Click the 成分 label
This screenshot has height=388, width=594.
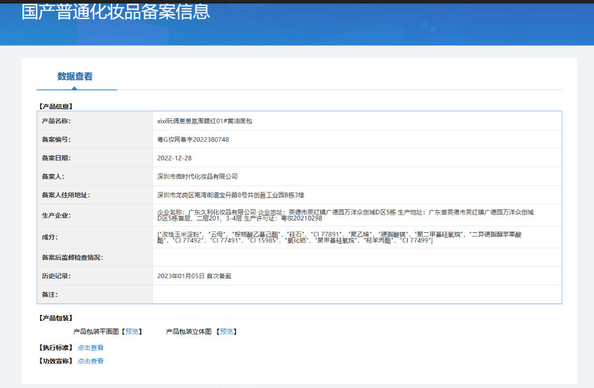coord(49,237)
